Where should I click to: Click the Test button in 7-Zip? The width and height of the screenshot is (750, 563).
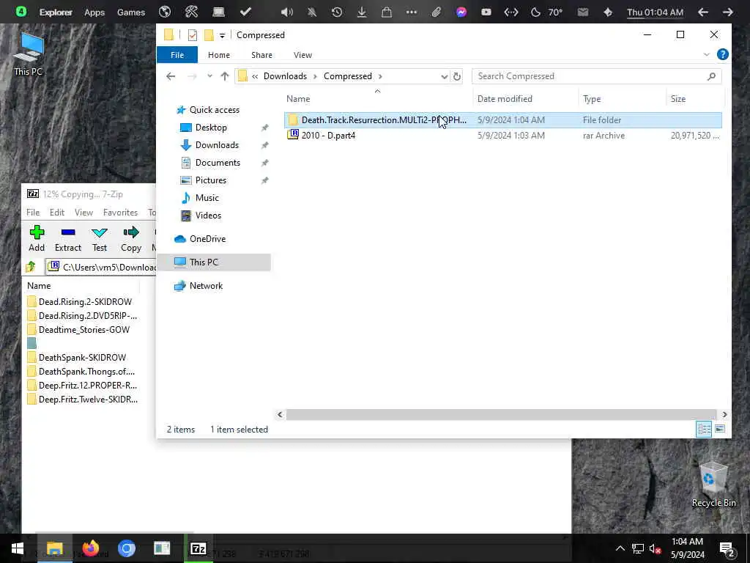coord(100,238)
